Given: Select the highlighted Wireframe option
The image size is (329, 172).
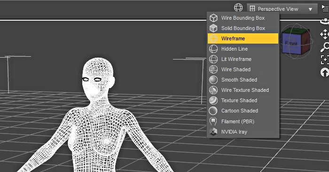Looking at the screenshot, I should pos(243,38).
